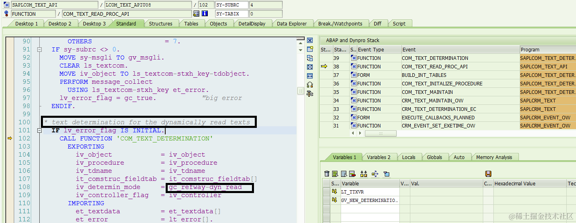Click the sort variables icon with arrows
This screenshot has height=223, width=576.
363,174
